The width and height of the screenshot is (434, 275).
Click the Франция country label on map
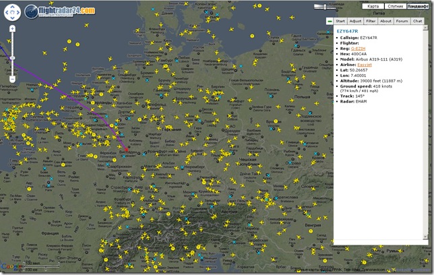pyautogui.click(x=50, y=233)
